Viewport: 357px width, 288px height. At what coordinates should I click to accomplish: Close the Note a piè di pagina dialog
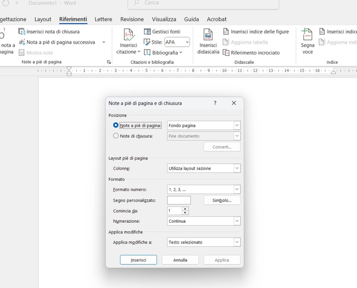[x=234, y=103]
